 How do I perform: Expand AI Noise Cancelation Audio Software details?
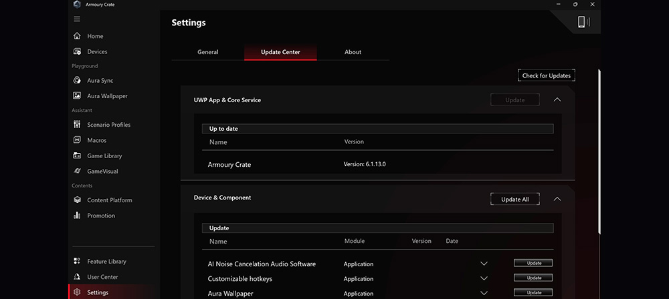(484, 264)
